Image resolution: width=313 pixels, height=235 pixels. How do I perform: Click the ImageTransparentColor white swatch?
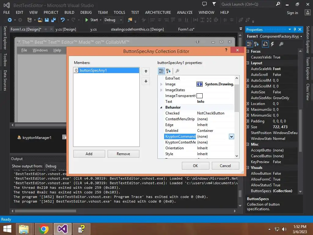(x=200, y=96)
